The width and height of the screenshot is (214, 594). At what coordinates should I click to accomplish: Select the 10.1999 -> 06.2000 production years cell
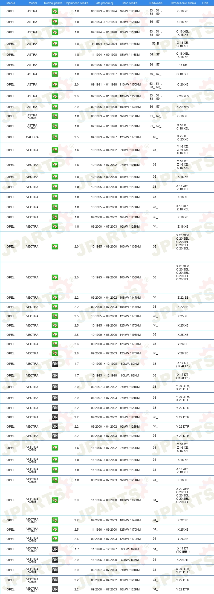coord(104,335)
